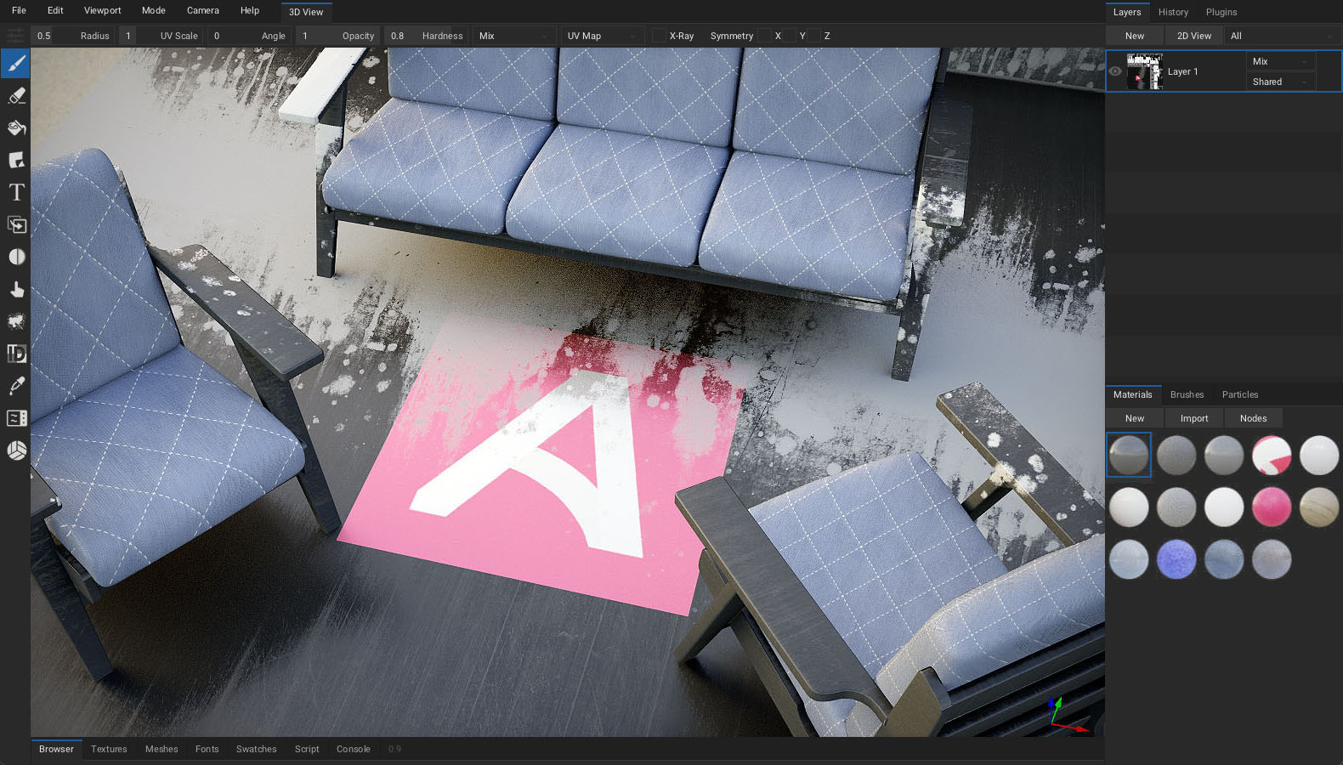Image resolution: width=1343 pixels, height=765 pixels.
Task: Switch to the Brushes tab
Action: pos(1187,394)
